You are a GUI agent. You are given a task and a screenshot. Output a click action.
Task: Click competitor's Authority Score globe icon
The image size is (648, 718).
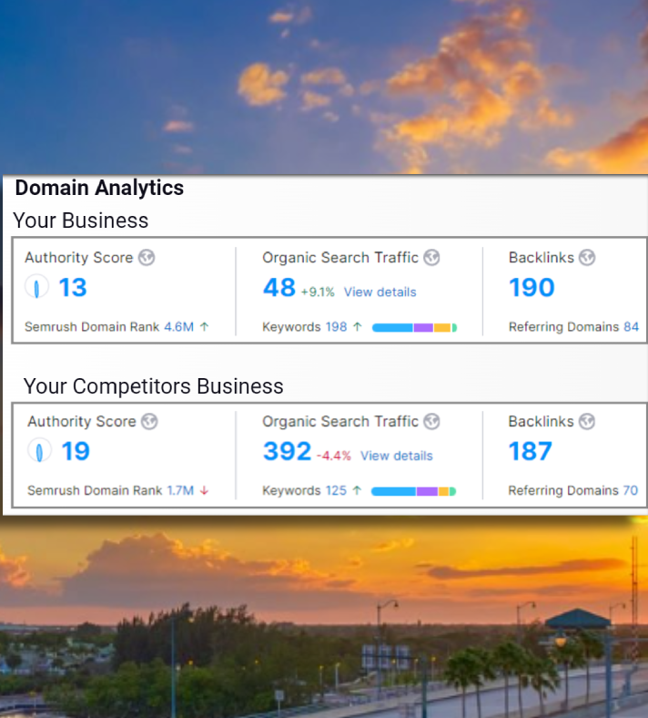click(x=149, y=422)
